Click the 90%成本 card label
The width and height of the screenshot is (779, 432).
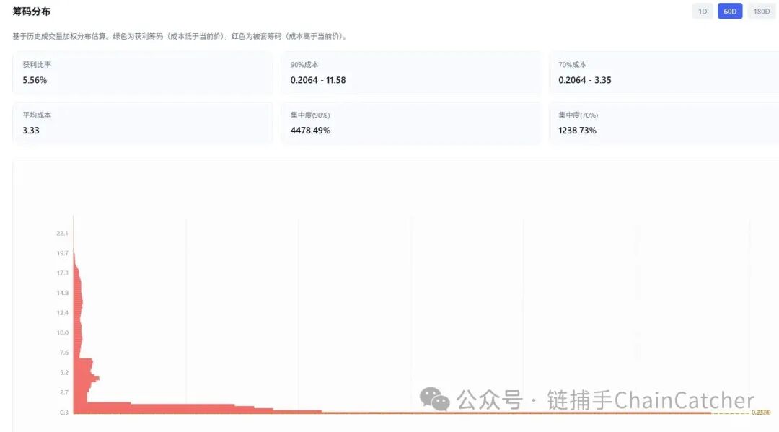click(304, 65)
